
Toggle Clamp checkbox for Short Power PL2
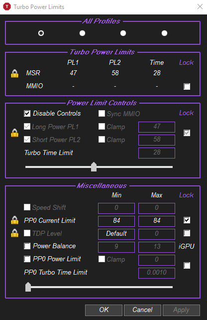click(x=102, y=140)
